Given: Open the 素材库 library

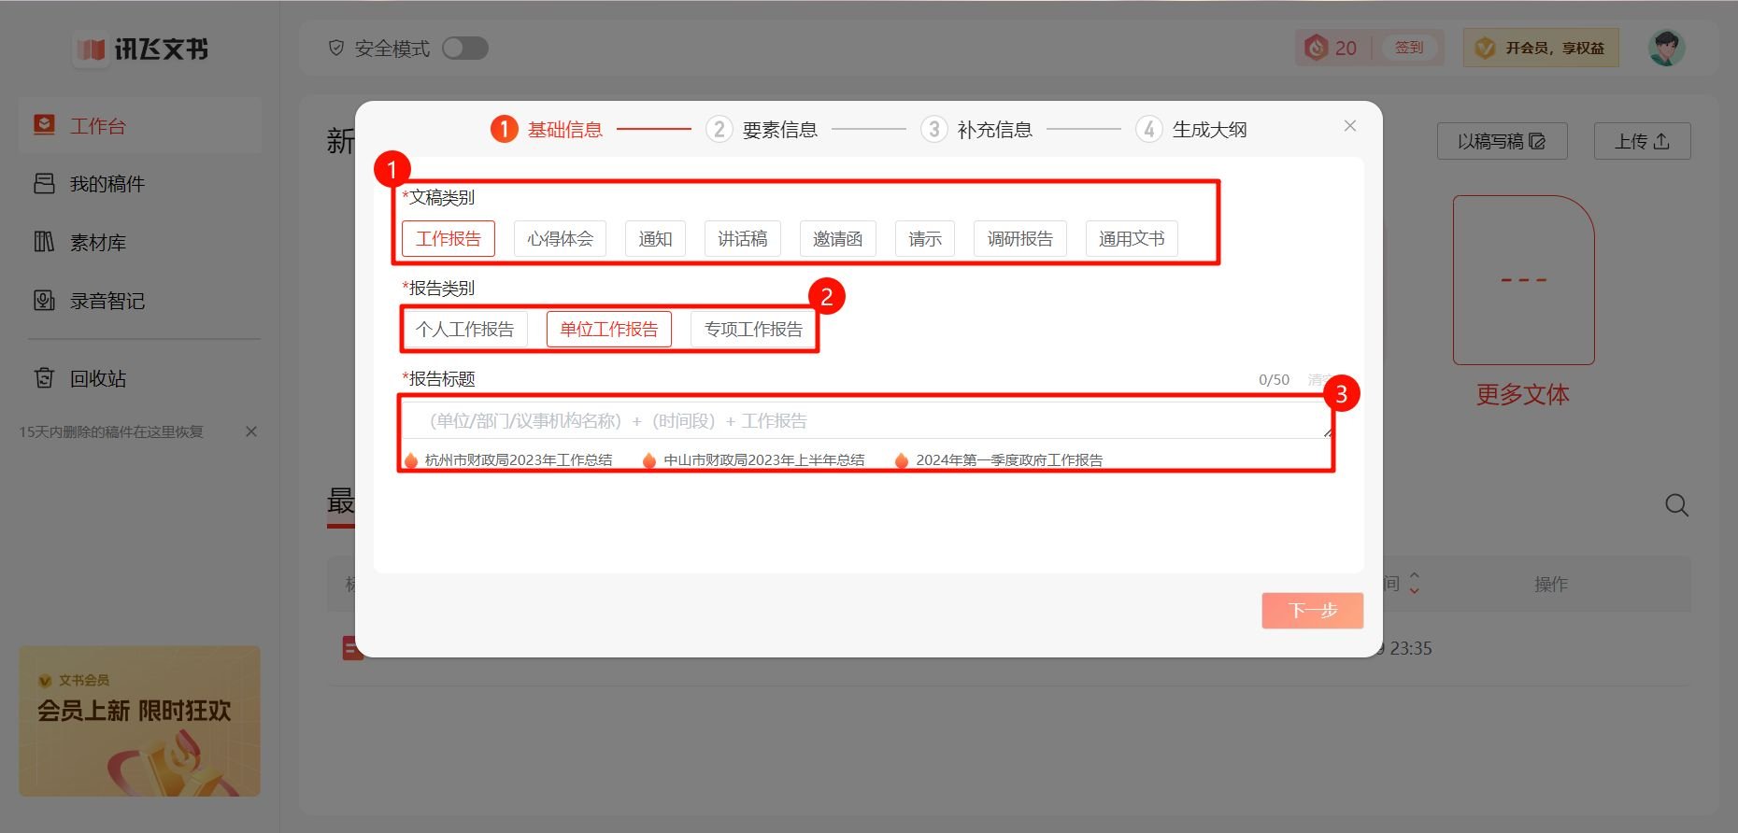Looking at the screenshot, I should click(97, 243).
